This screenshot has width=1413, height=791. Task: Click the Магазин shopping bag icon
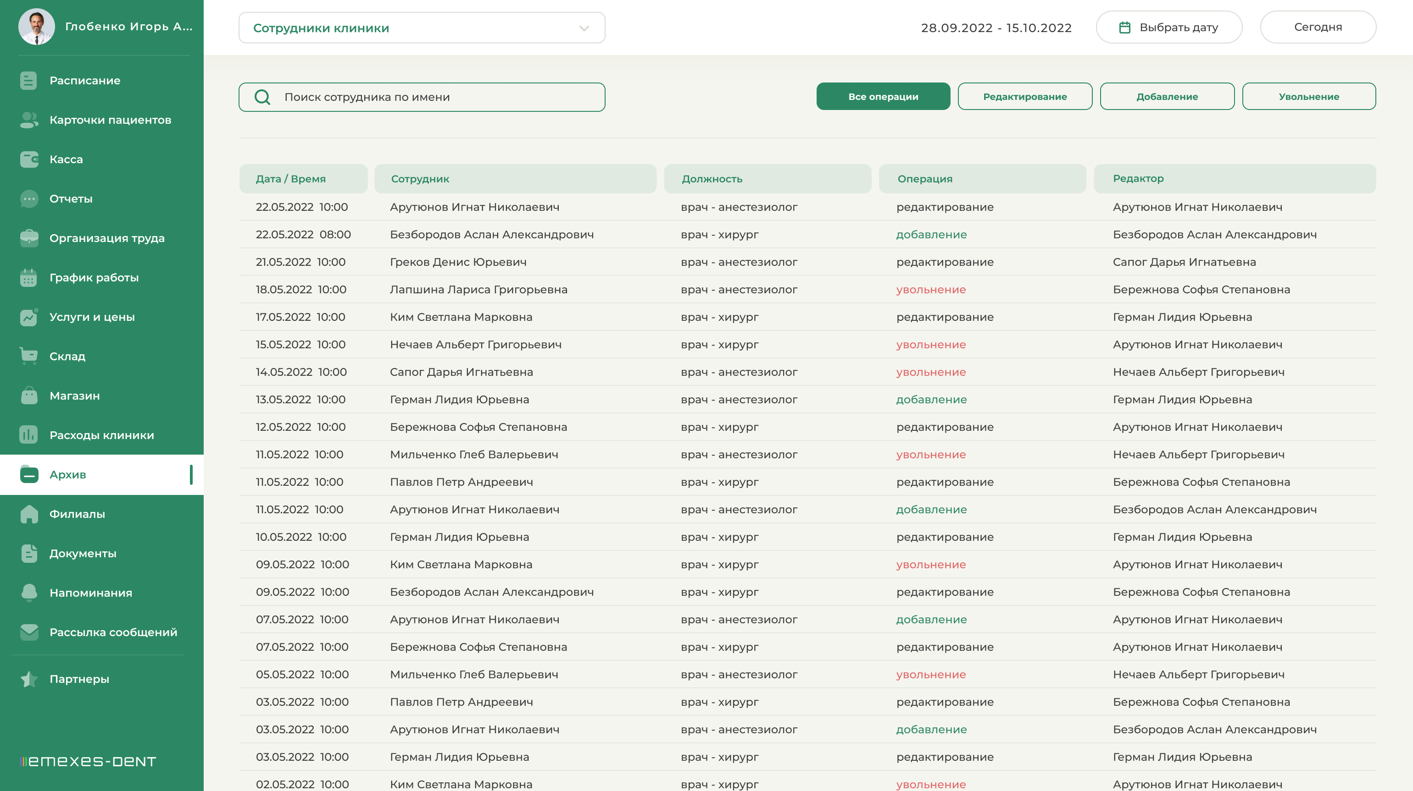click(29, 395)
